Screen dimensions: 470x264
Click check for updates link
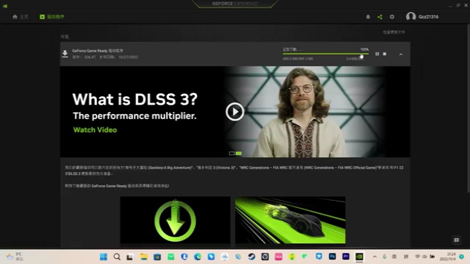pos(394,32)
